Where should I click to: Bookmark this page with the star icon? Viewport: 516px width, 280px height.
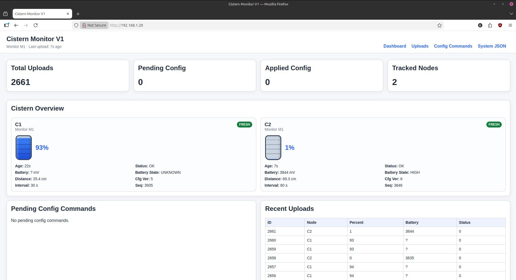click(439, 25)
